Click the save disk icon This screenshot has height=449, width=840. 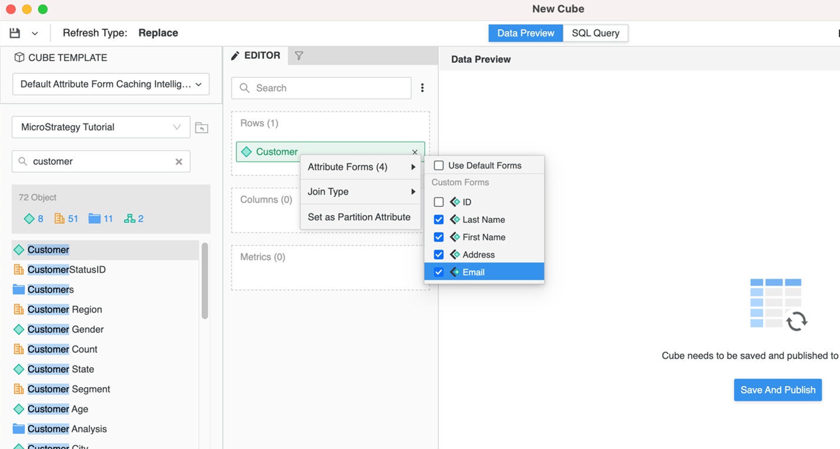point(15,33)
